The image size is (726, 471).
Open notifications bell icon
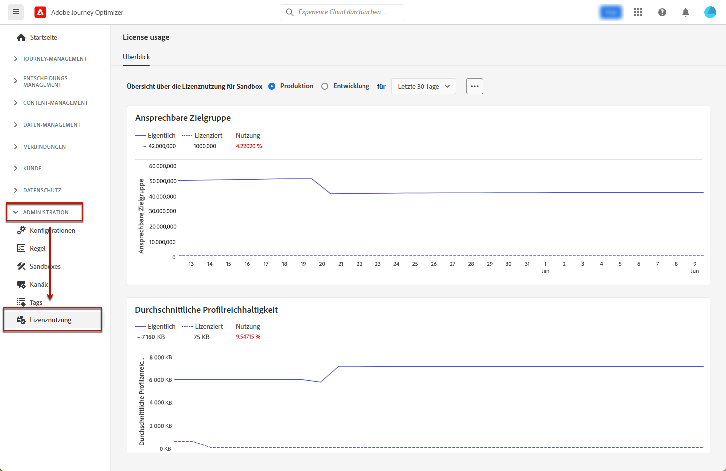(686, 12)
